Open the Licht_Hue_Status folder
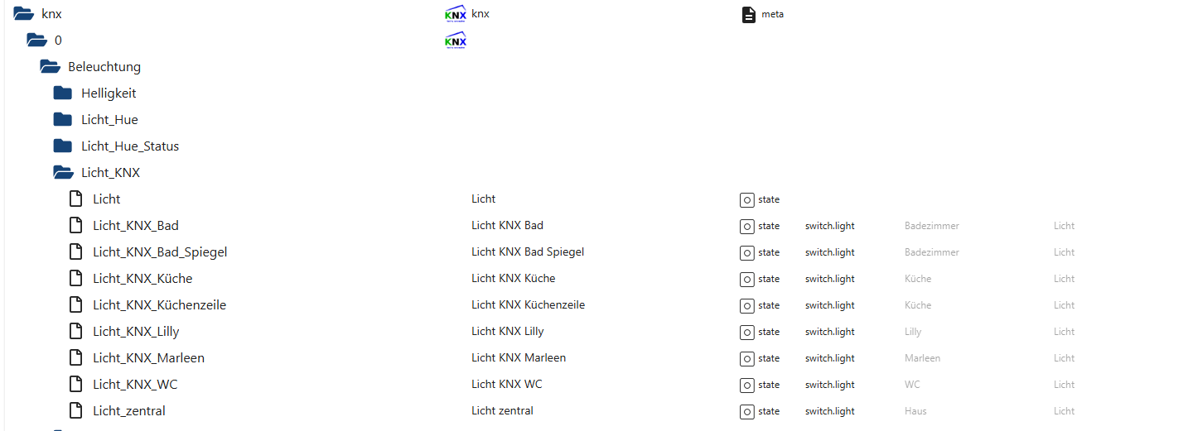 (x=63, y=146)
